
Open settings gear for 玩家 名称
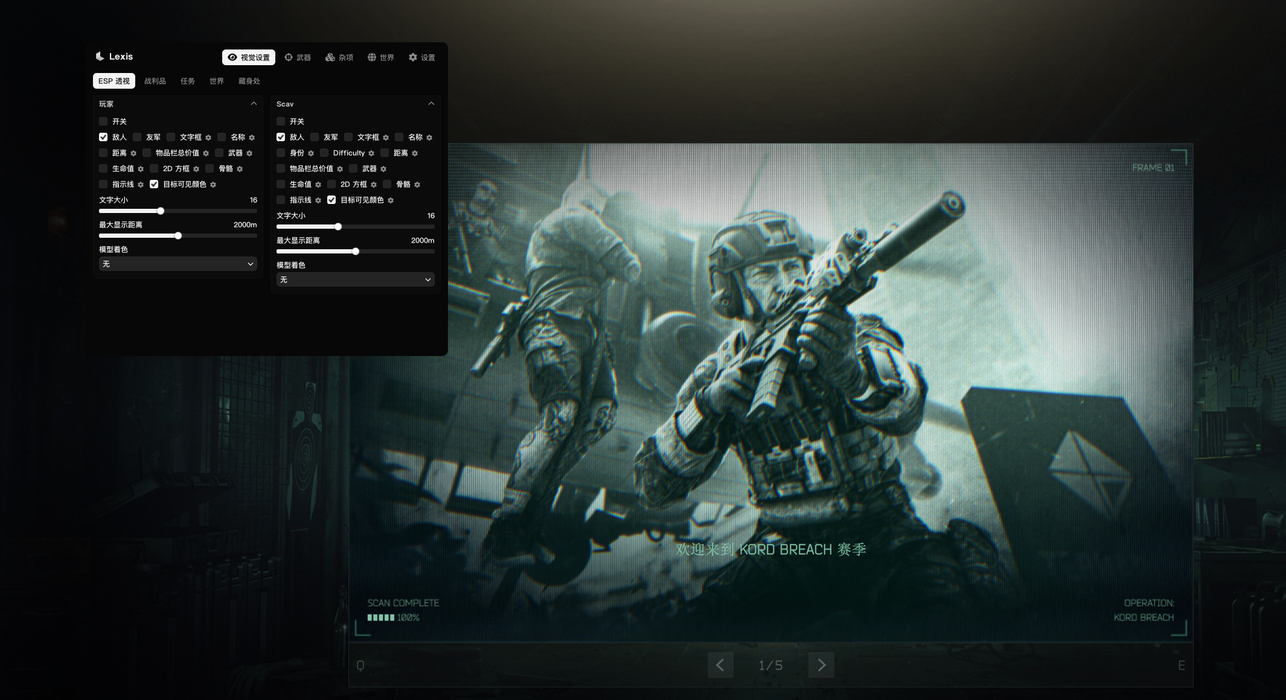[x=252, y=138]
